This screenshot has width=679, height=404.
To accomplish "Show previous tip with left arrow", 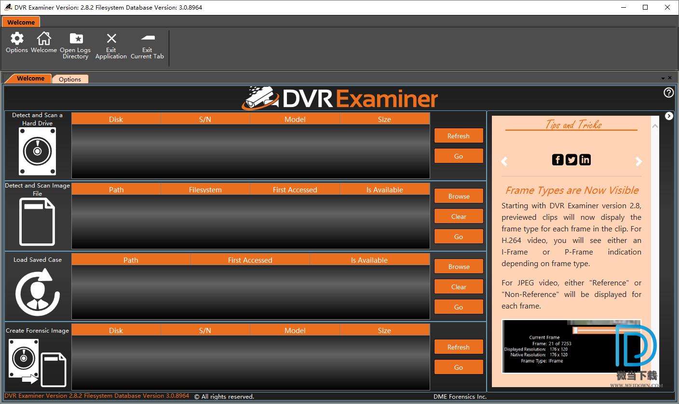I will pos(504,162).
